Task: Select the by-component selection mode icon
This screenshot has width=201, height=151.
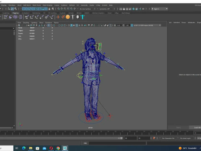Action: pyautogui.click(x=15, y=9)
